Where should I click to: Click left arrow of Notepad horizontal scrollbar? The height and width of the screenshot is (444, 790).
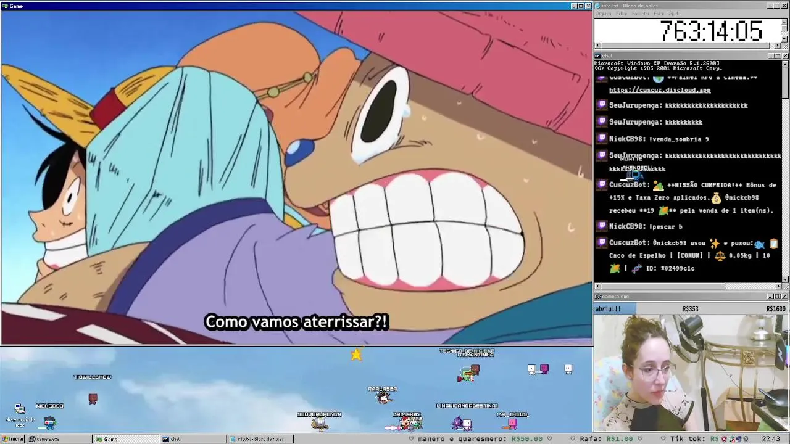pyautogui.click(x=597, y=46)
